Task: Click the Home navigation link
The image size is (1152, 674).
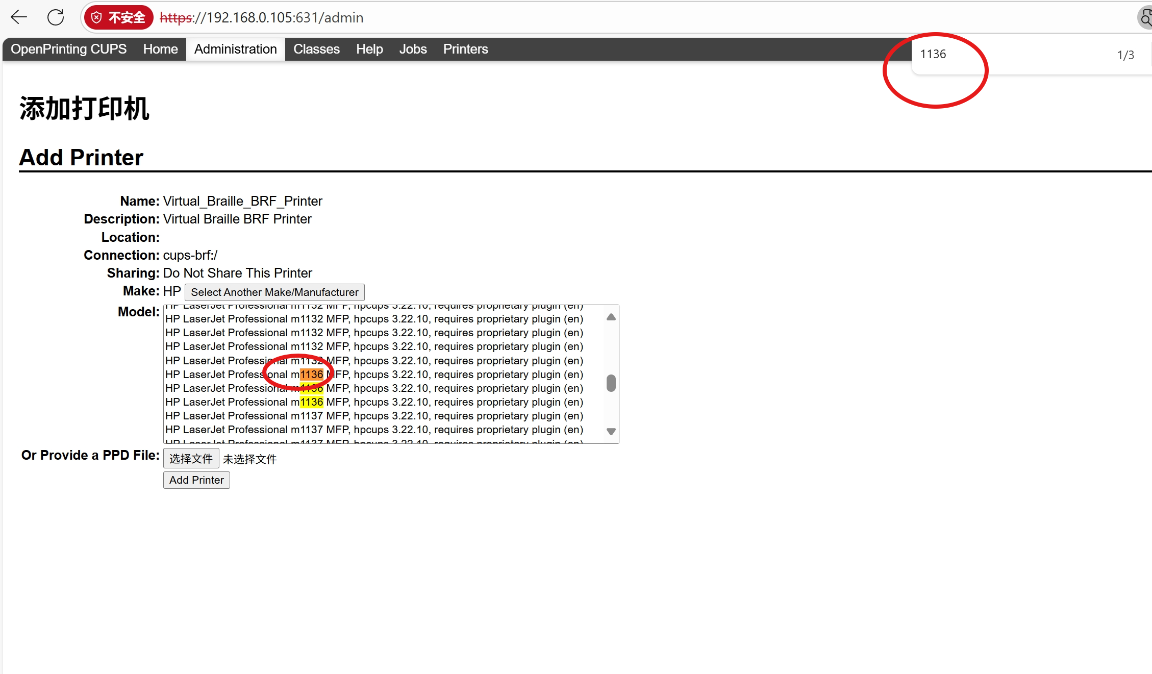Action: [x=160, y=49]
